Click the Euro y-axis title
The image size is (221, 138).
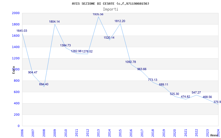[14, 70]
